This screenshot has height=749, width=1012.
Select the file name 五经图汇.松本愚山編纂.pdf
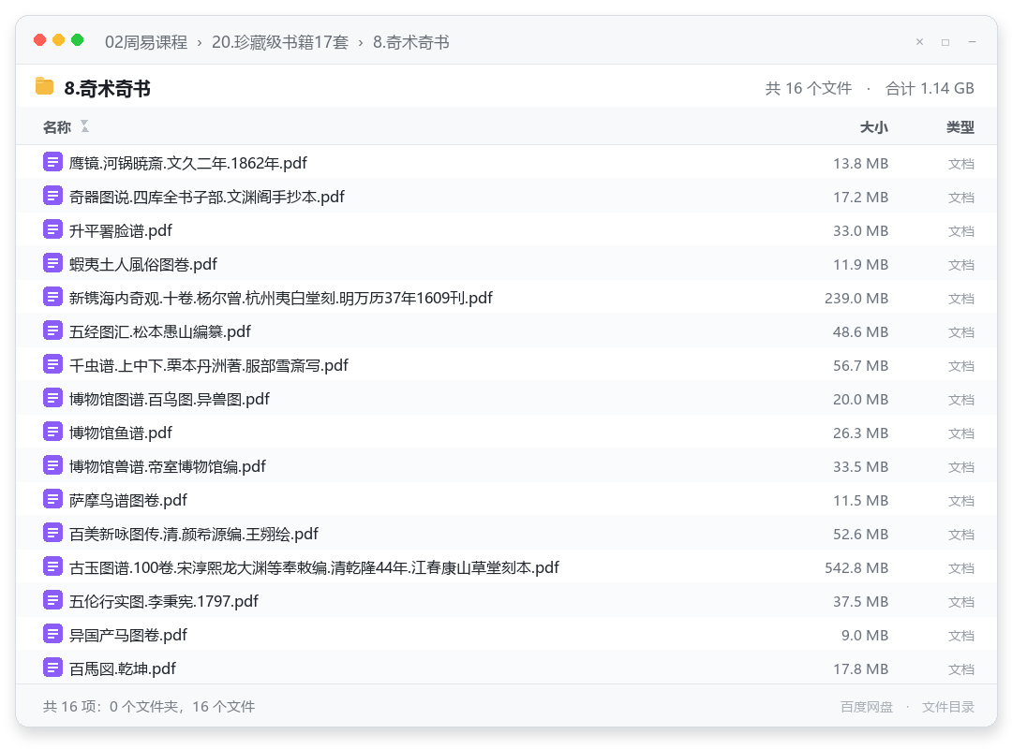160,331
